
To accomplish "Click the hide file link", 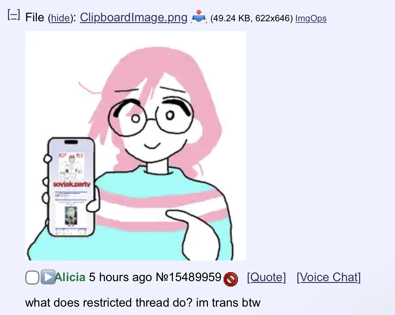I will point(60,18).
